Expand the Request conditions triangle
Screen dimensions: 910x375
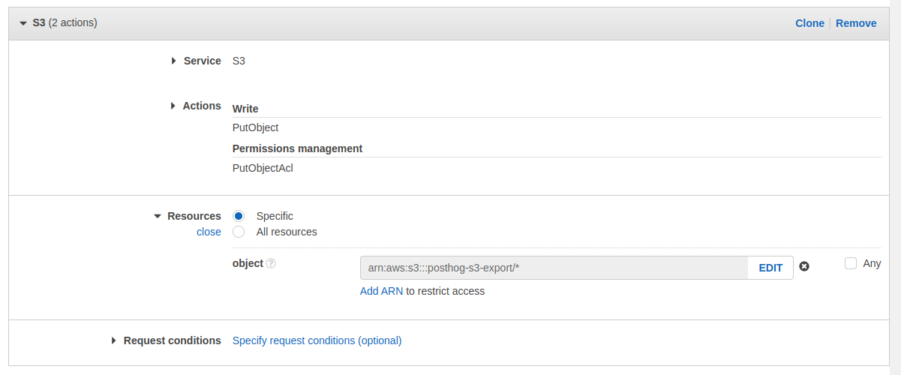(114, 340)
